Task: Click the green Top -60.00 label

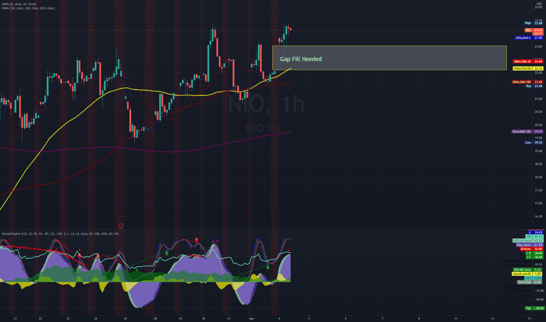Action: pos(534,308)
